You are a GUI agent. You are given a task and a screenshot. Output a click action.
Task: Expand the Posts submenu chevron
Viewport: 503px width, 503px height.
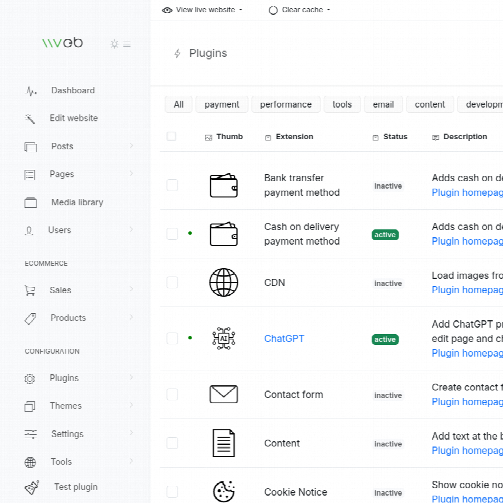click(131, 146)
